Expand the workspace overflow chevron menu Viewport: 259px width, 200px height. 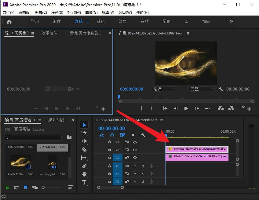[x=232, y=21]
